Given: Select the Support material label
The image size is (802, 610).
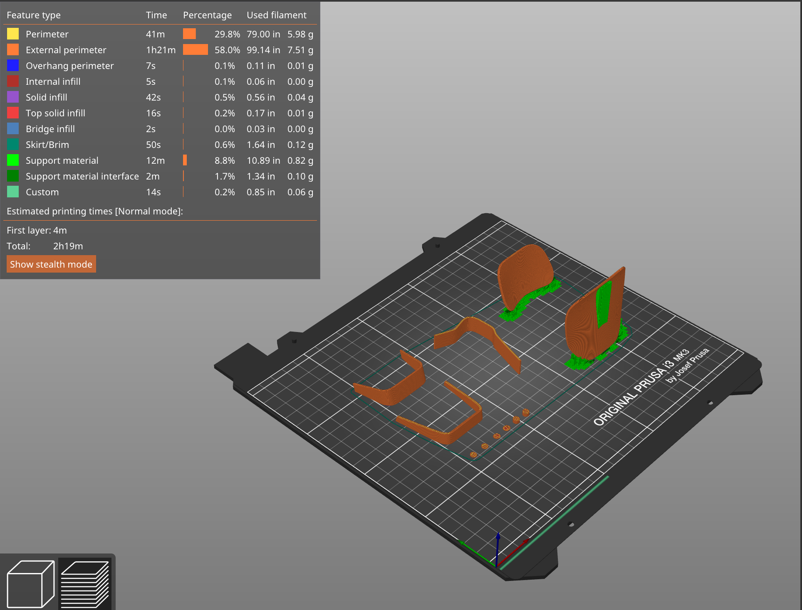Looking at the screenshot, I should click(62, 160).
